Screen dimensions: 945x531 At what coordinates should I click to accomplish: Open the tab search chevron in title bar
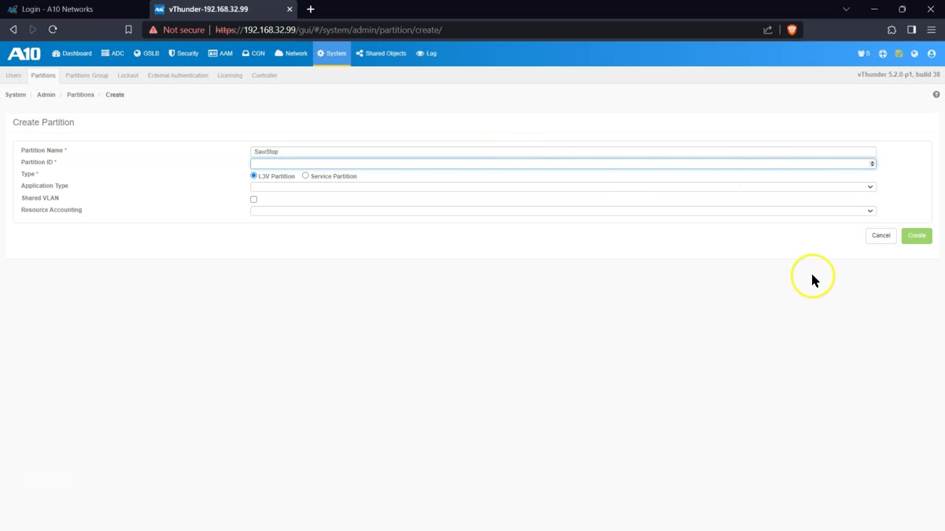coord(846,10)
